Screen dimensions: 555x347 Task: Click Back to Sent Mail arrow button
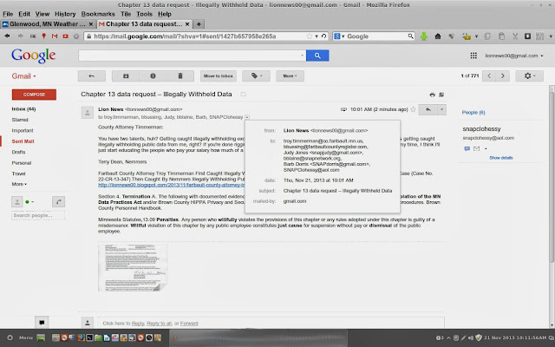tap(92, 75)
